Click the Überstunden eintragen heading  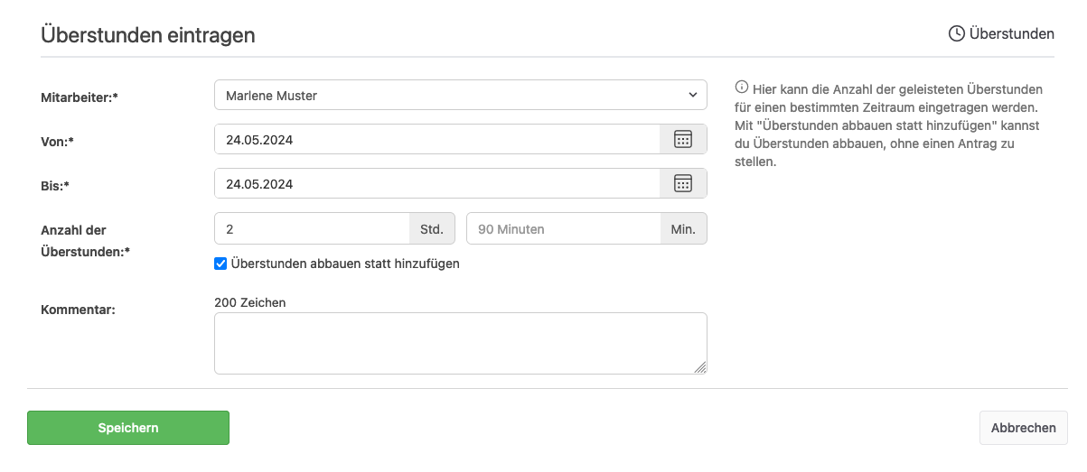coord(148,35)
